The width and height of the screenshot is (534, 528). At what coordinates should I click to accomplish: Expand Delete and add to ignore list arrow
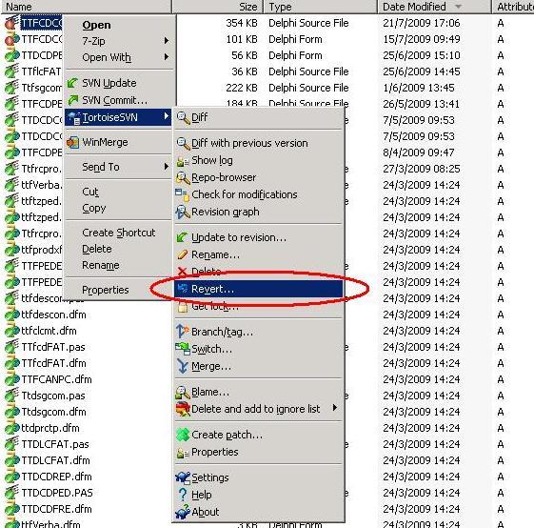335,408
